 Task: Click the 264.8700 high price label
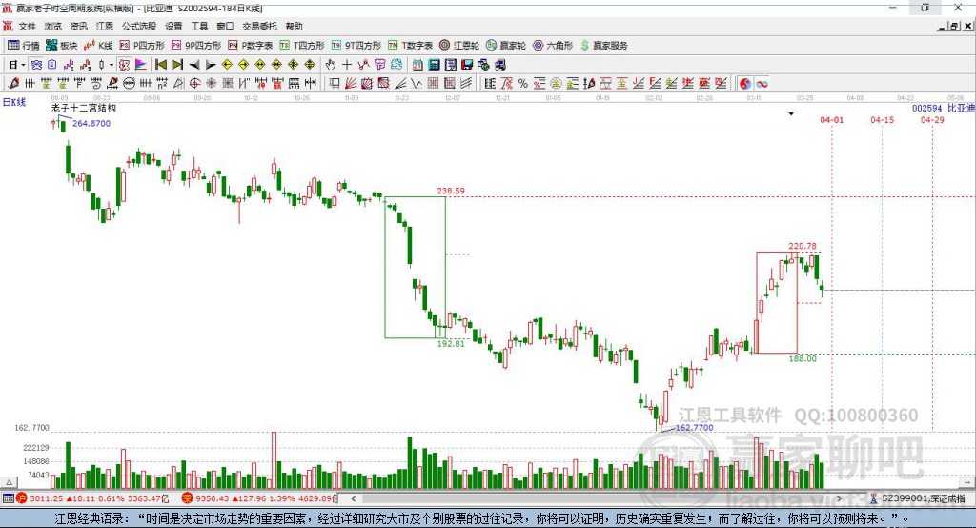point(91,123)
